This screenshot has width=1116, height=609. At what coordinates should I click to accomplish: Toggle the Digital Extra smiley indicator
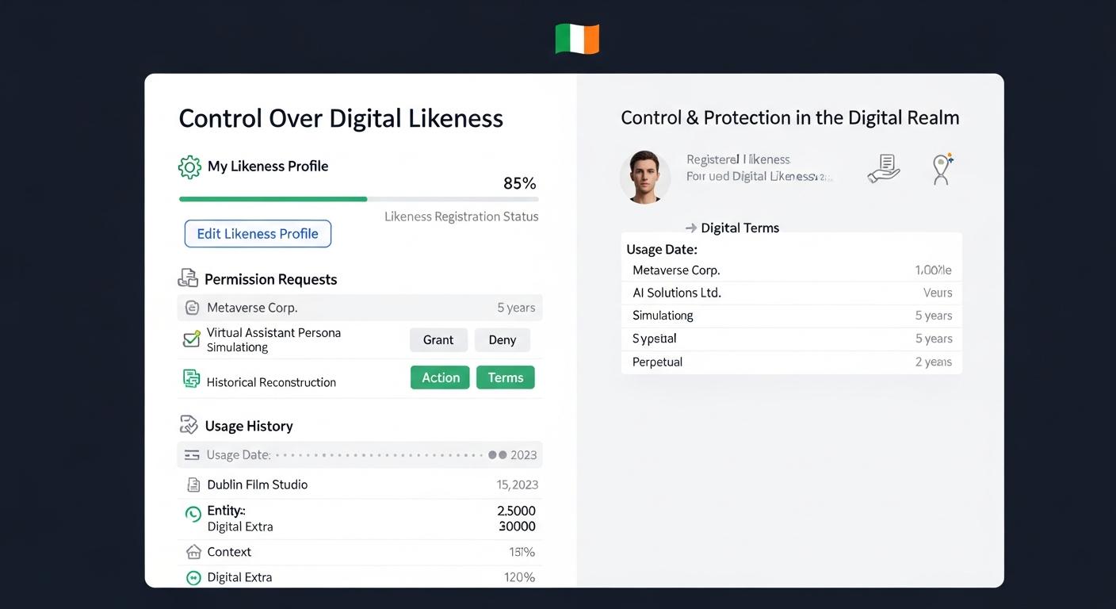pyautogui.click(x=192, y=577)
